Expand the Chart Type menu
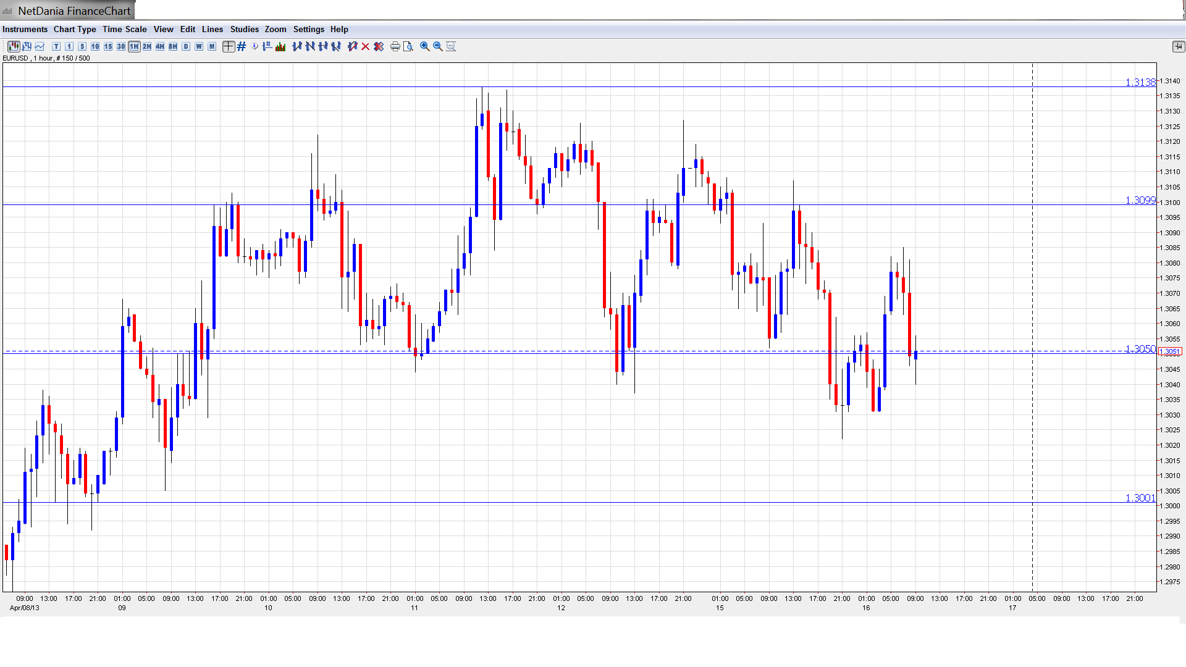Viewport: 1186px width, 667px height. coord(75,29)
